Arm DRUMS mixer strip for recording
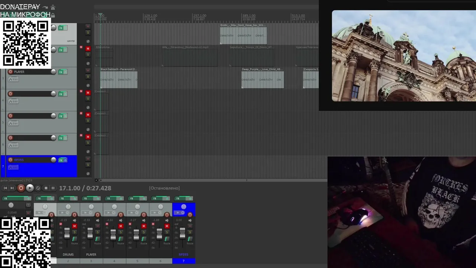The image size is (476, 268). pyautogui.click(x=74, y=215)
